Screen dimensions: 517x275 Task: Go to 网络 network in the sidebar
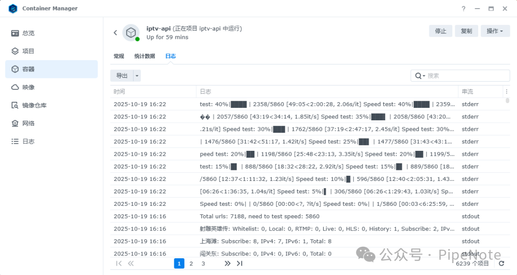pos(28,124)
